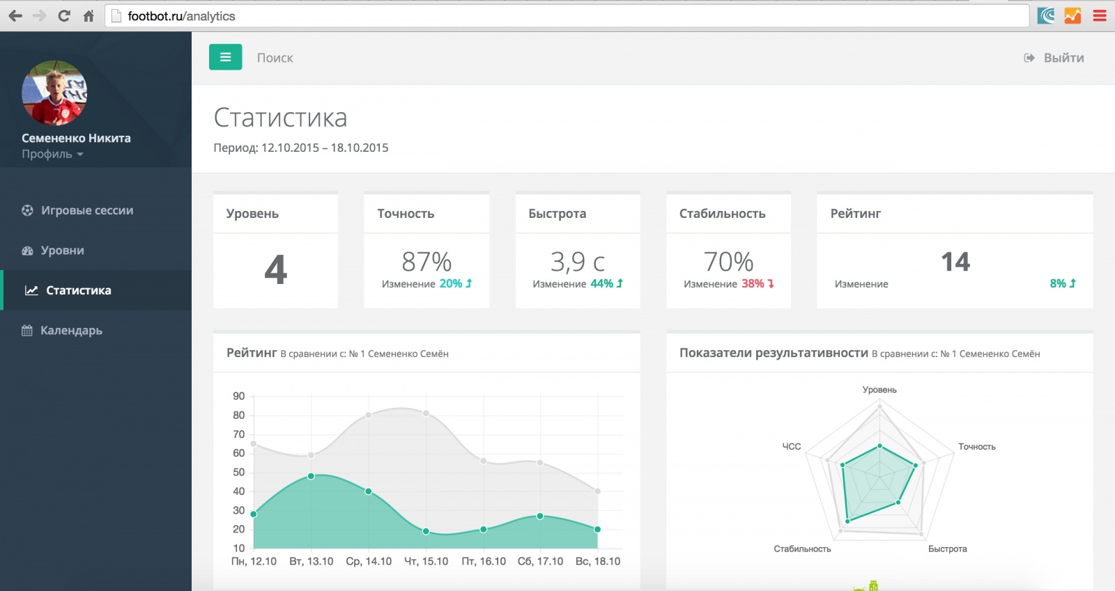Screen dimensions: 1115x591
Task: Click the soccer ball icon for Игровые сессии
Action: coord(27,210)
